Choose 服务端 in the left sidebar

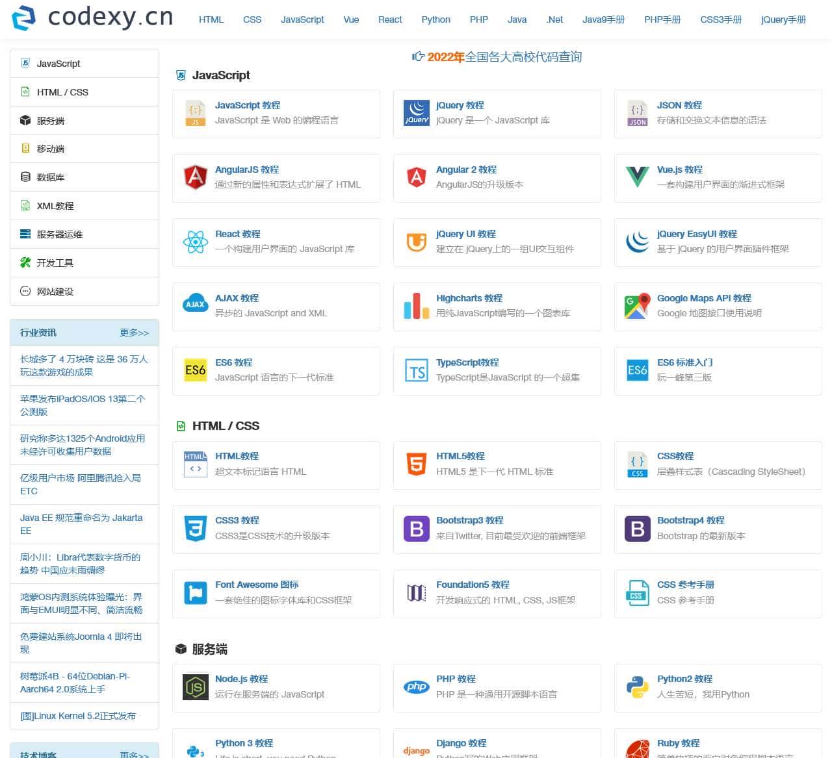(x=84, y=121)
